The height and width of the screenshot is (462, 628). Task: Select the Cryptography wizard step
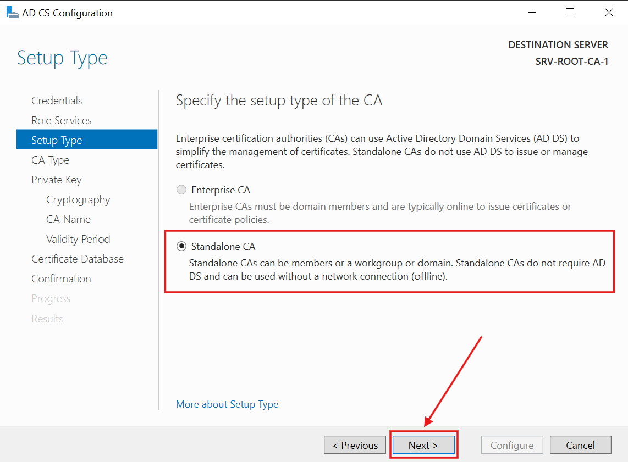[78, 199]
